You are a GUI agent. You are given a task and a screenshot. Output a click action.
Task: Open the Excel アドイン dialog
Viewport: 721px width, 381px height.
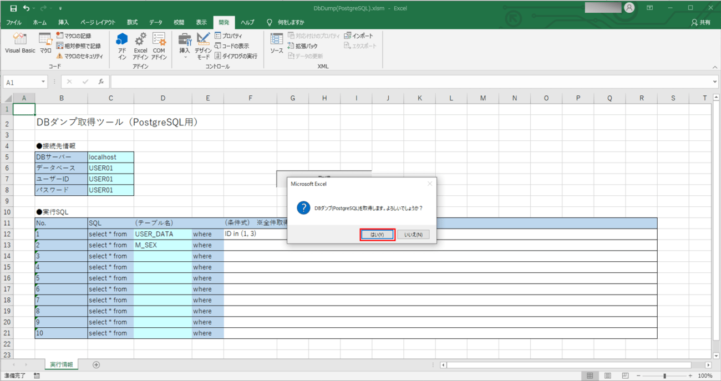(140, 45)
